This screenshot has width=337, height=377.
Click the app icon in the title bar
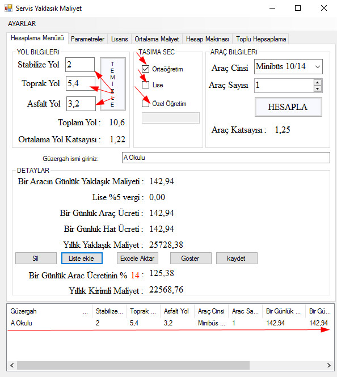point(8,8)
